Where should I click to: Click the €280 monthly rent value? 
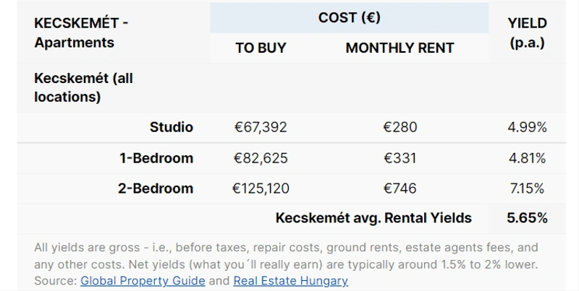(x=400, y=127)
